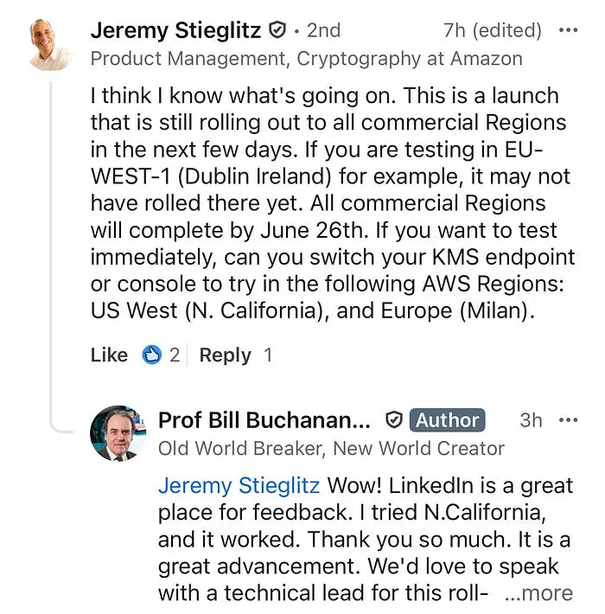Click the Author badge label
The image size is (605, 614).
447,420
